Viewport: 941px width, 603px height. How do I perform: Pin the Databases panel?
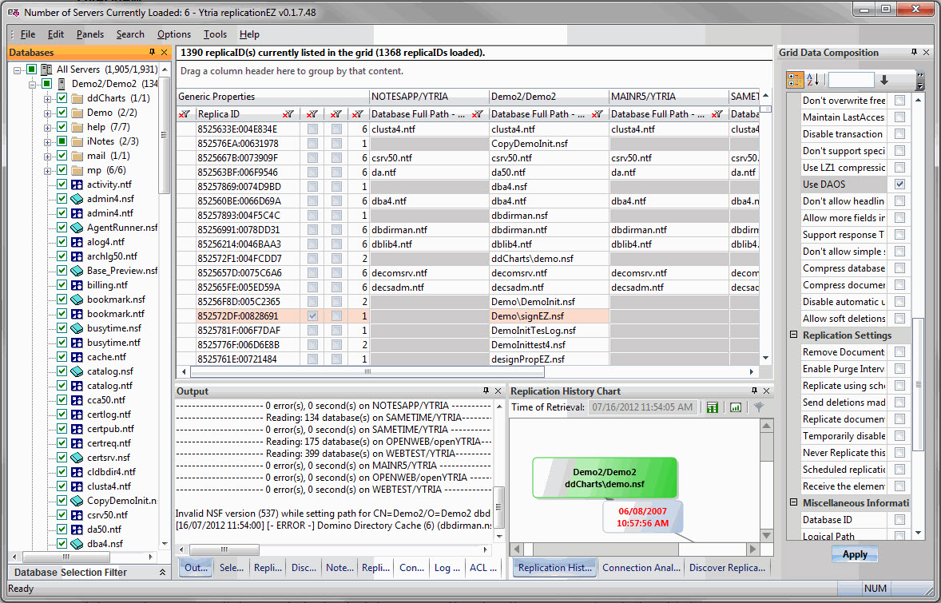(x=153, y=53)
